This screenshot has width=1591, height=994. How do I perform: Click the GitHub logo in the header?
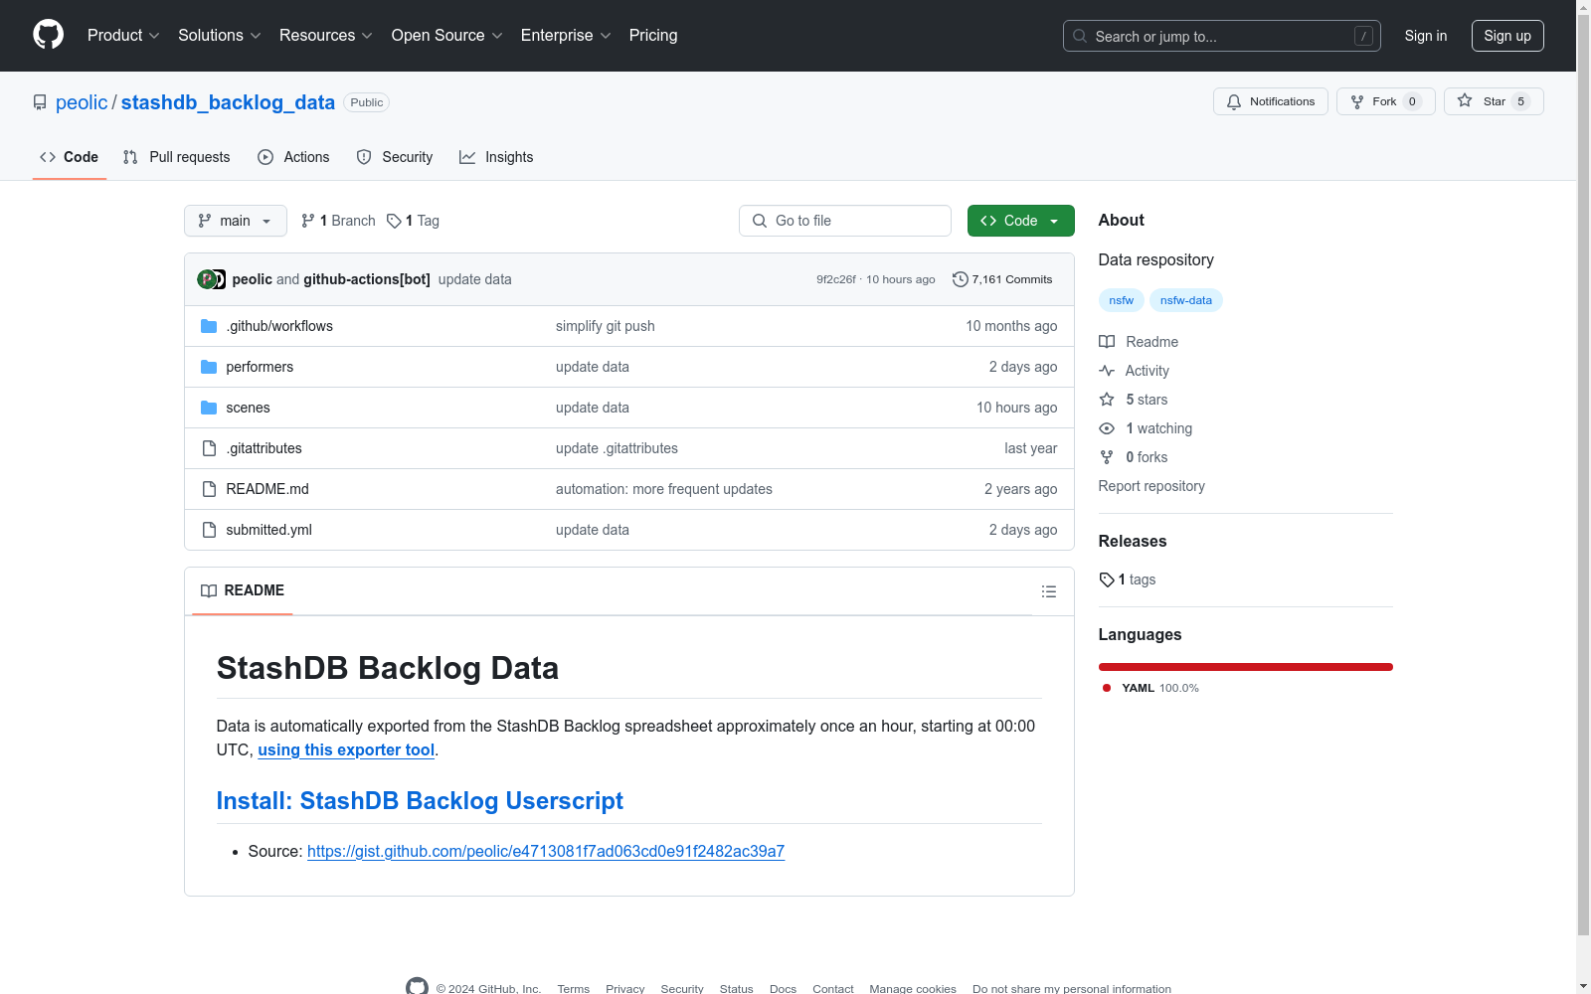[x=48, y=35]
